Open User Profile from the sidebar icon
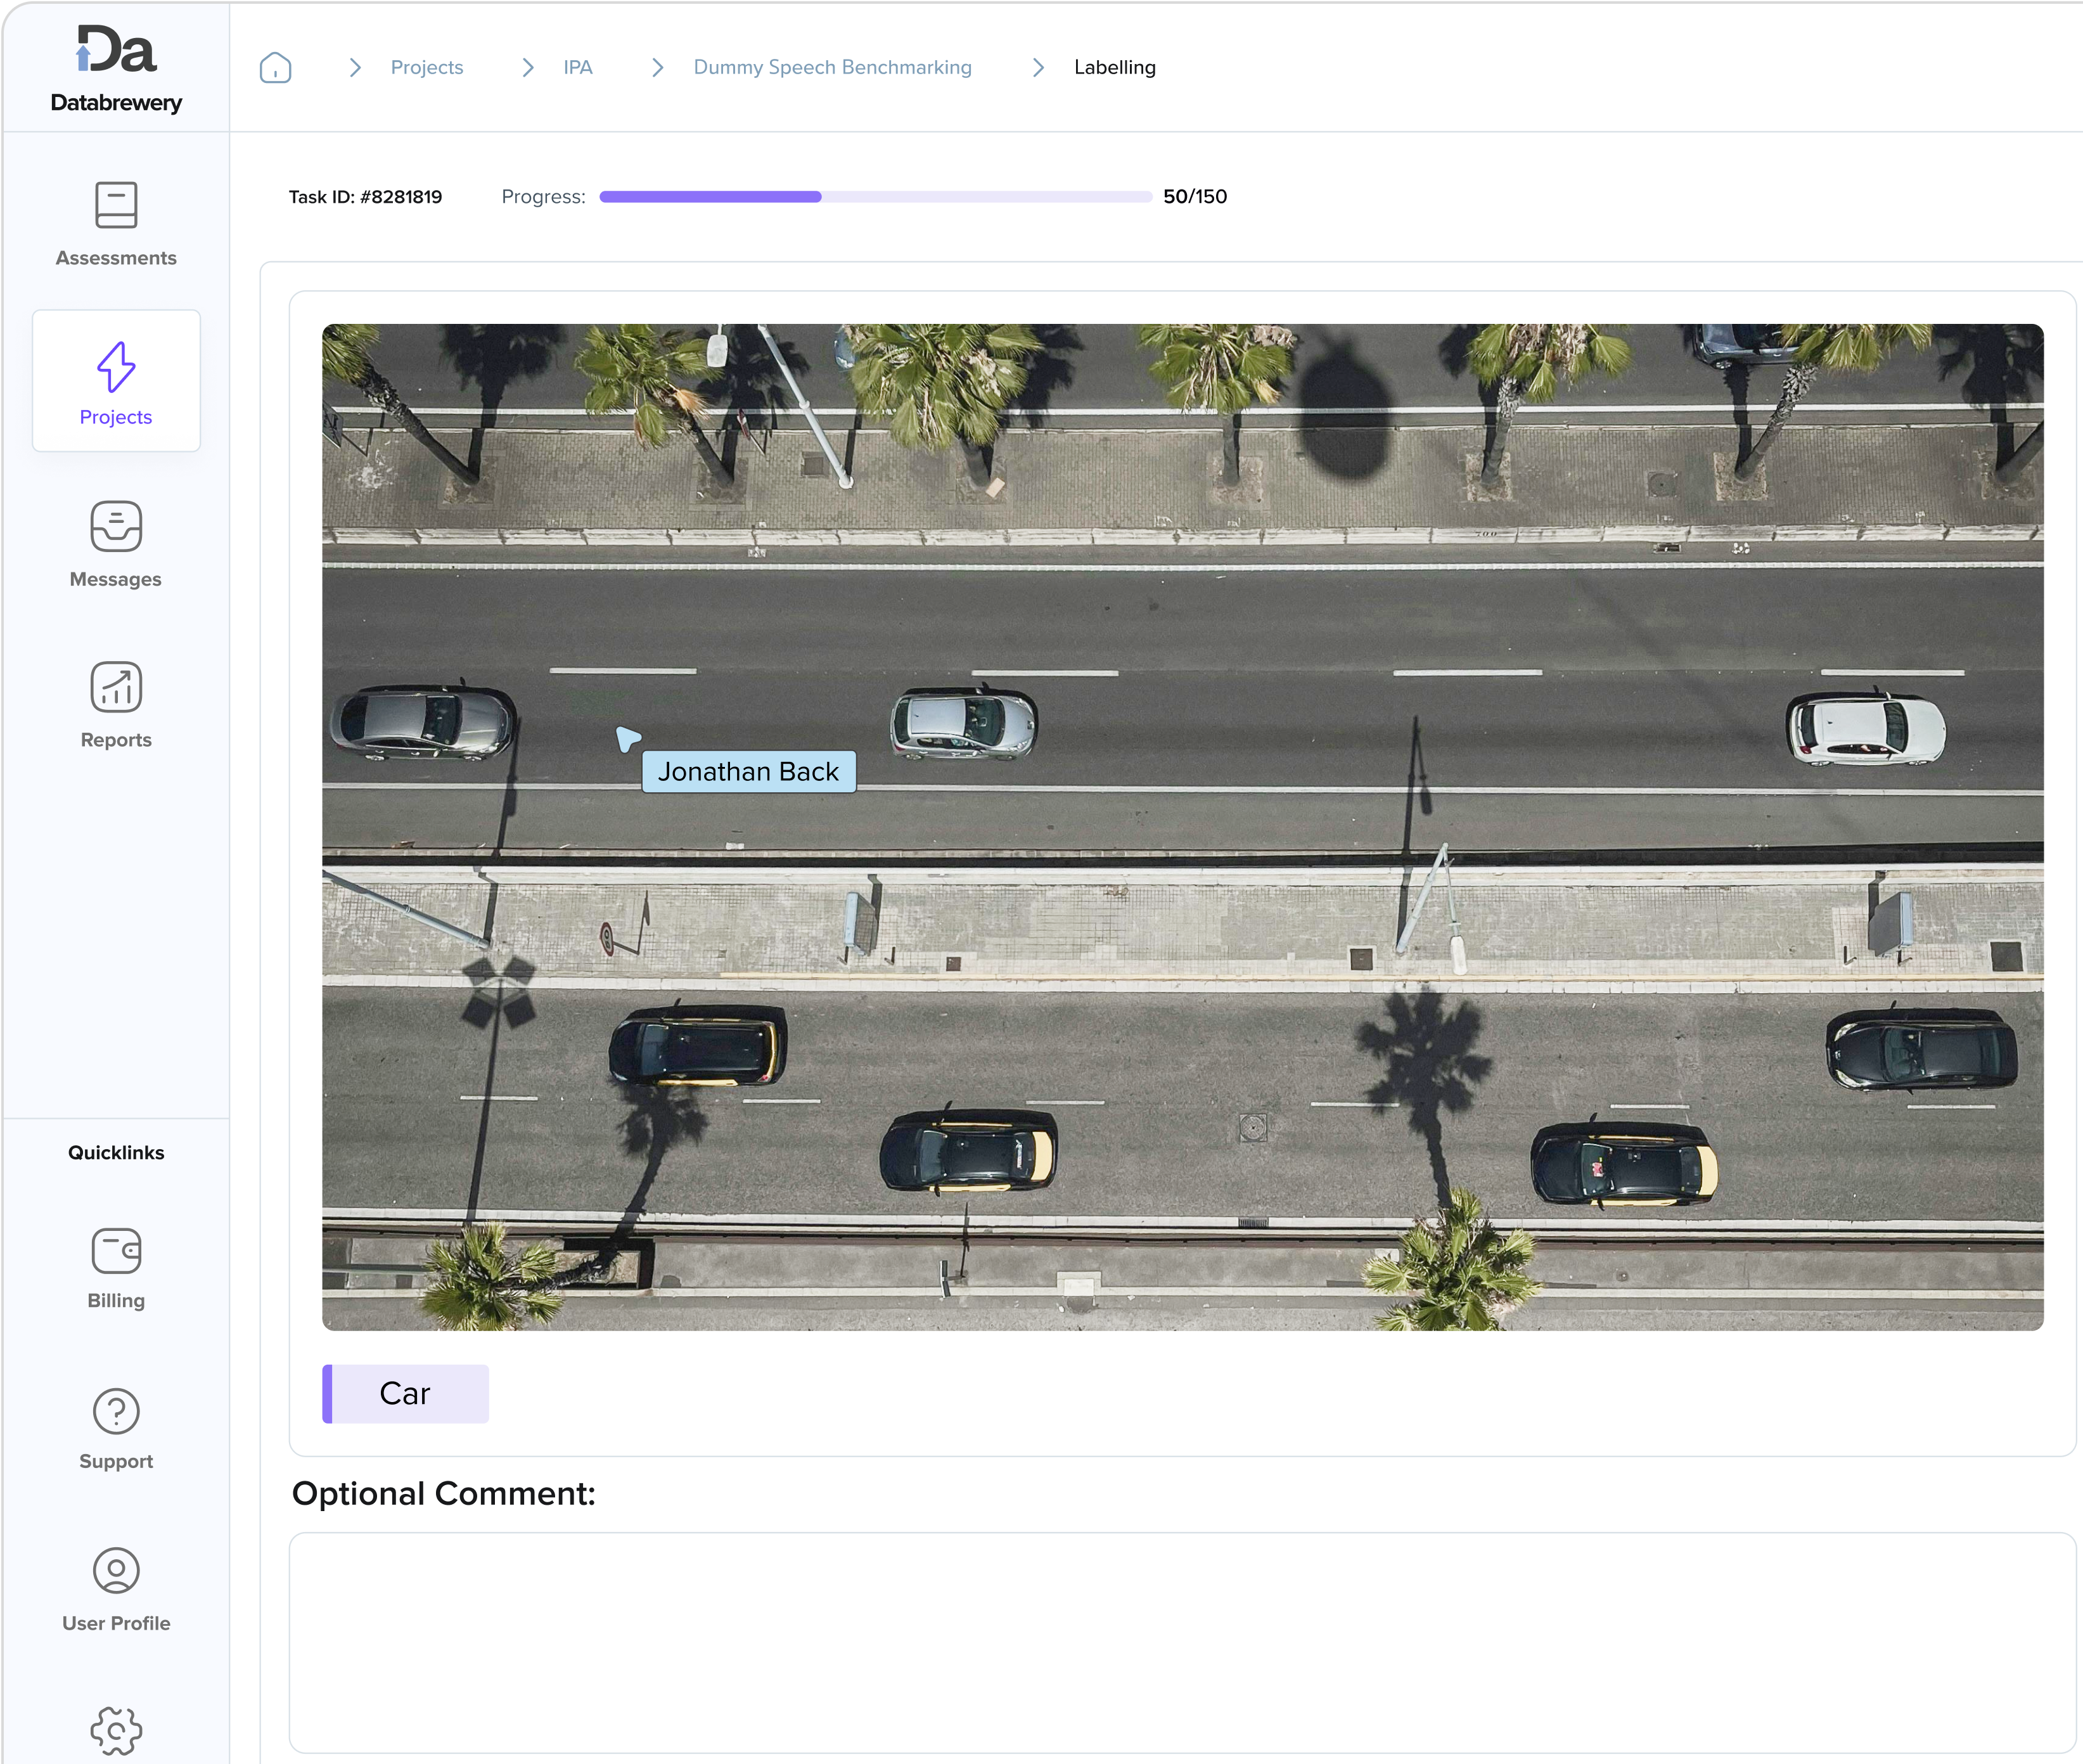Image resolution: width=2083 pixels, height=1764 pixels. click(x=116, y=1571)
